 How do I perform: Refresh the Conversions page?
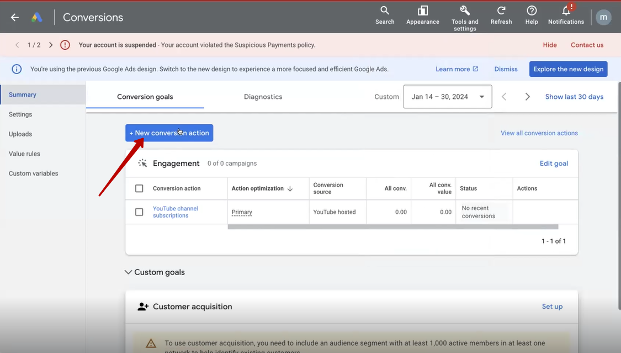pyautogui.click(x=501, y=15)
